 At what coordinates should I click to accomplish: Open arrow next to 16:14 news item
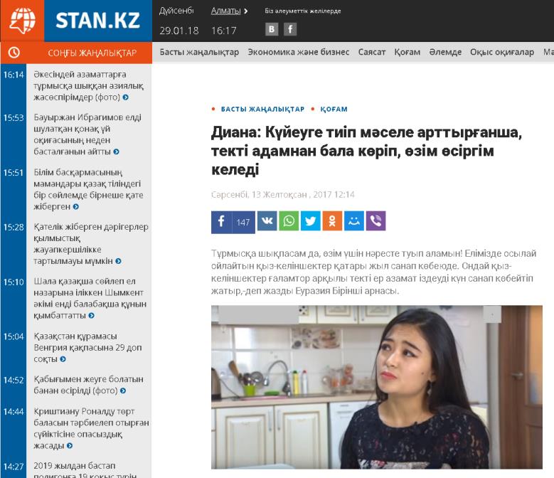[x=125, y=97]
